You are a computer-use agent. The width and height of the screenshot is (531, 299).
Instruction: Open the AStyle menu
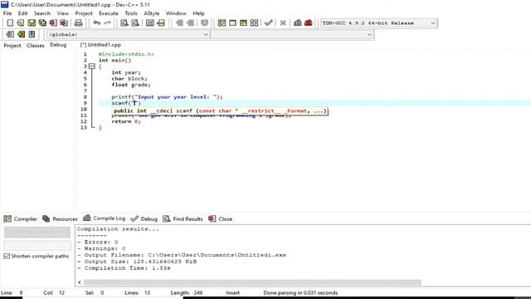(151, 13)
